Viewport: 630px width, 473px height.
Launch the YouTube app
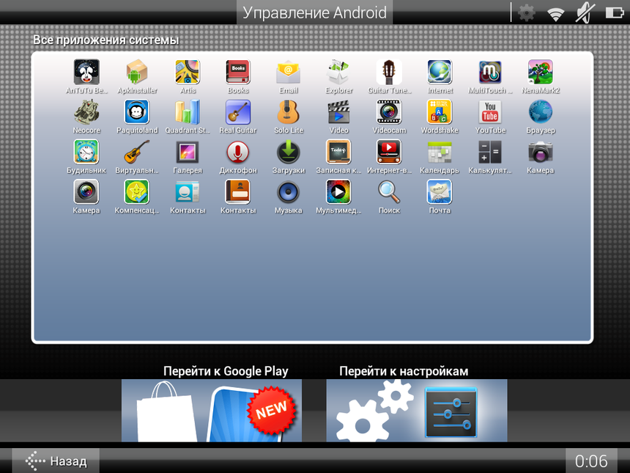tap(490, 112)
